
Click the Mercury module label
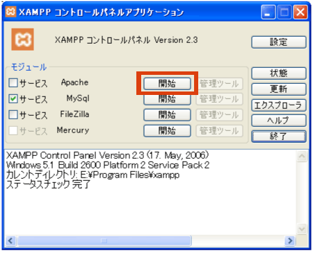(x=73, y=130)
